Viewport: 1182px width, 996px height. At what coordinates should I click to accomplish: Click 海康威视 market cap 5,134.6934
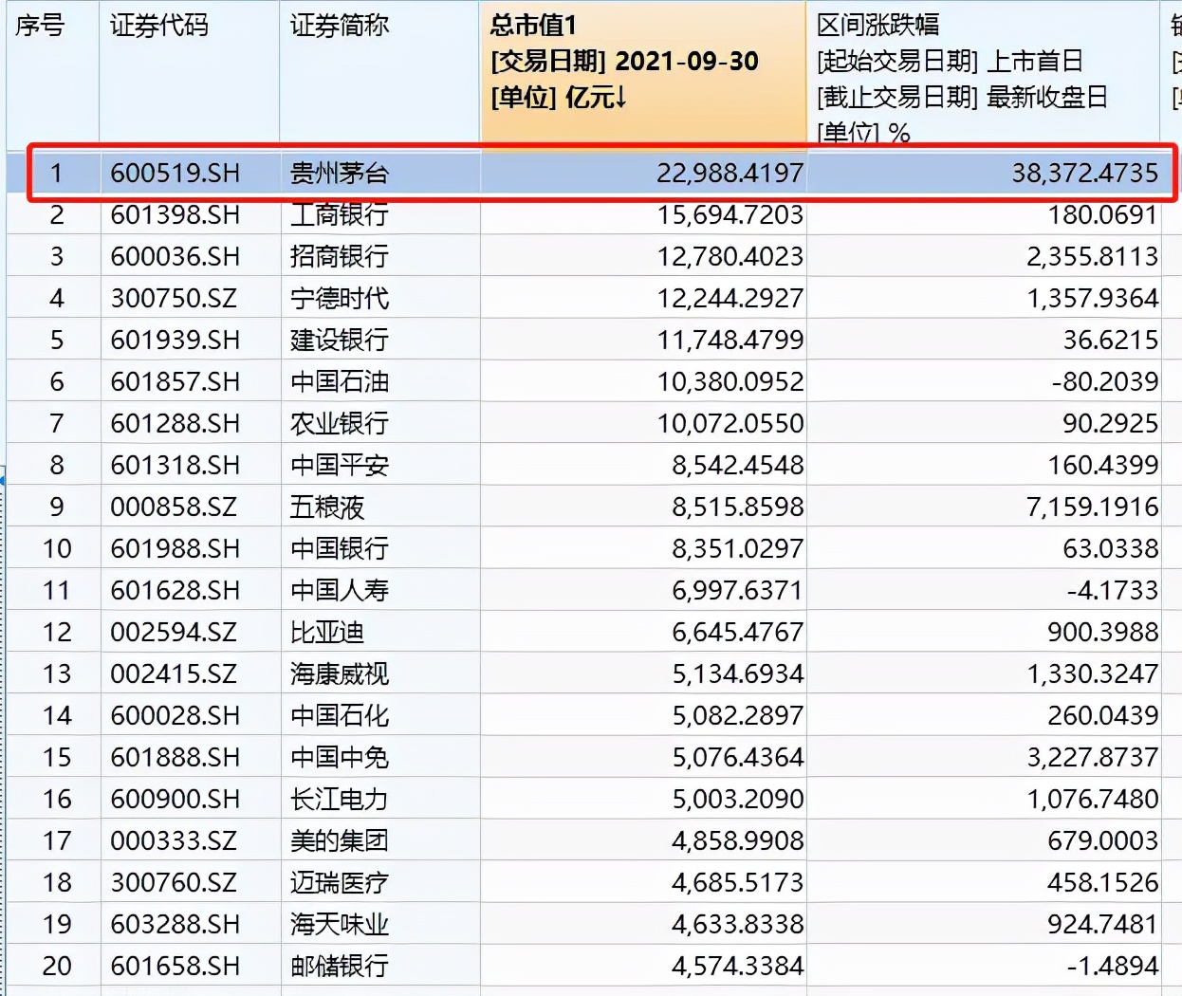[x=737, y=674]
